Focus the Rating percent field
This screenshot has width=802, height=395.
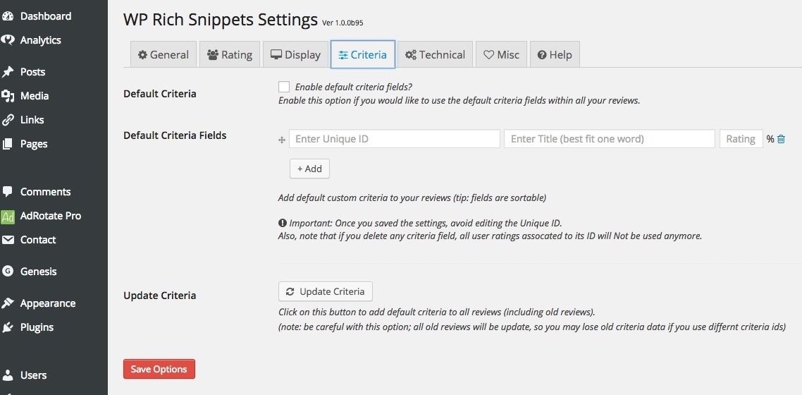tap(741, 139)
